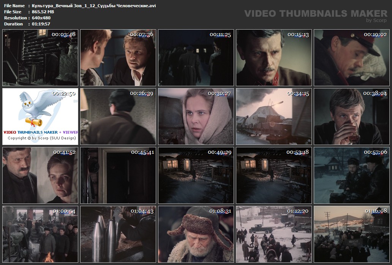
Task: Open the 00:30:27 woman in headscarf thumbnail
Action: click(196, 116)
